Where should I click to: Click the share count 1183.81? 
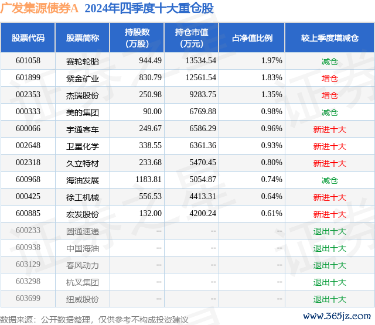148,179
